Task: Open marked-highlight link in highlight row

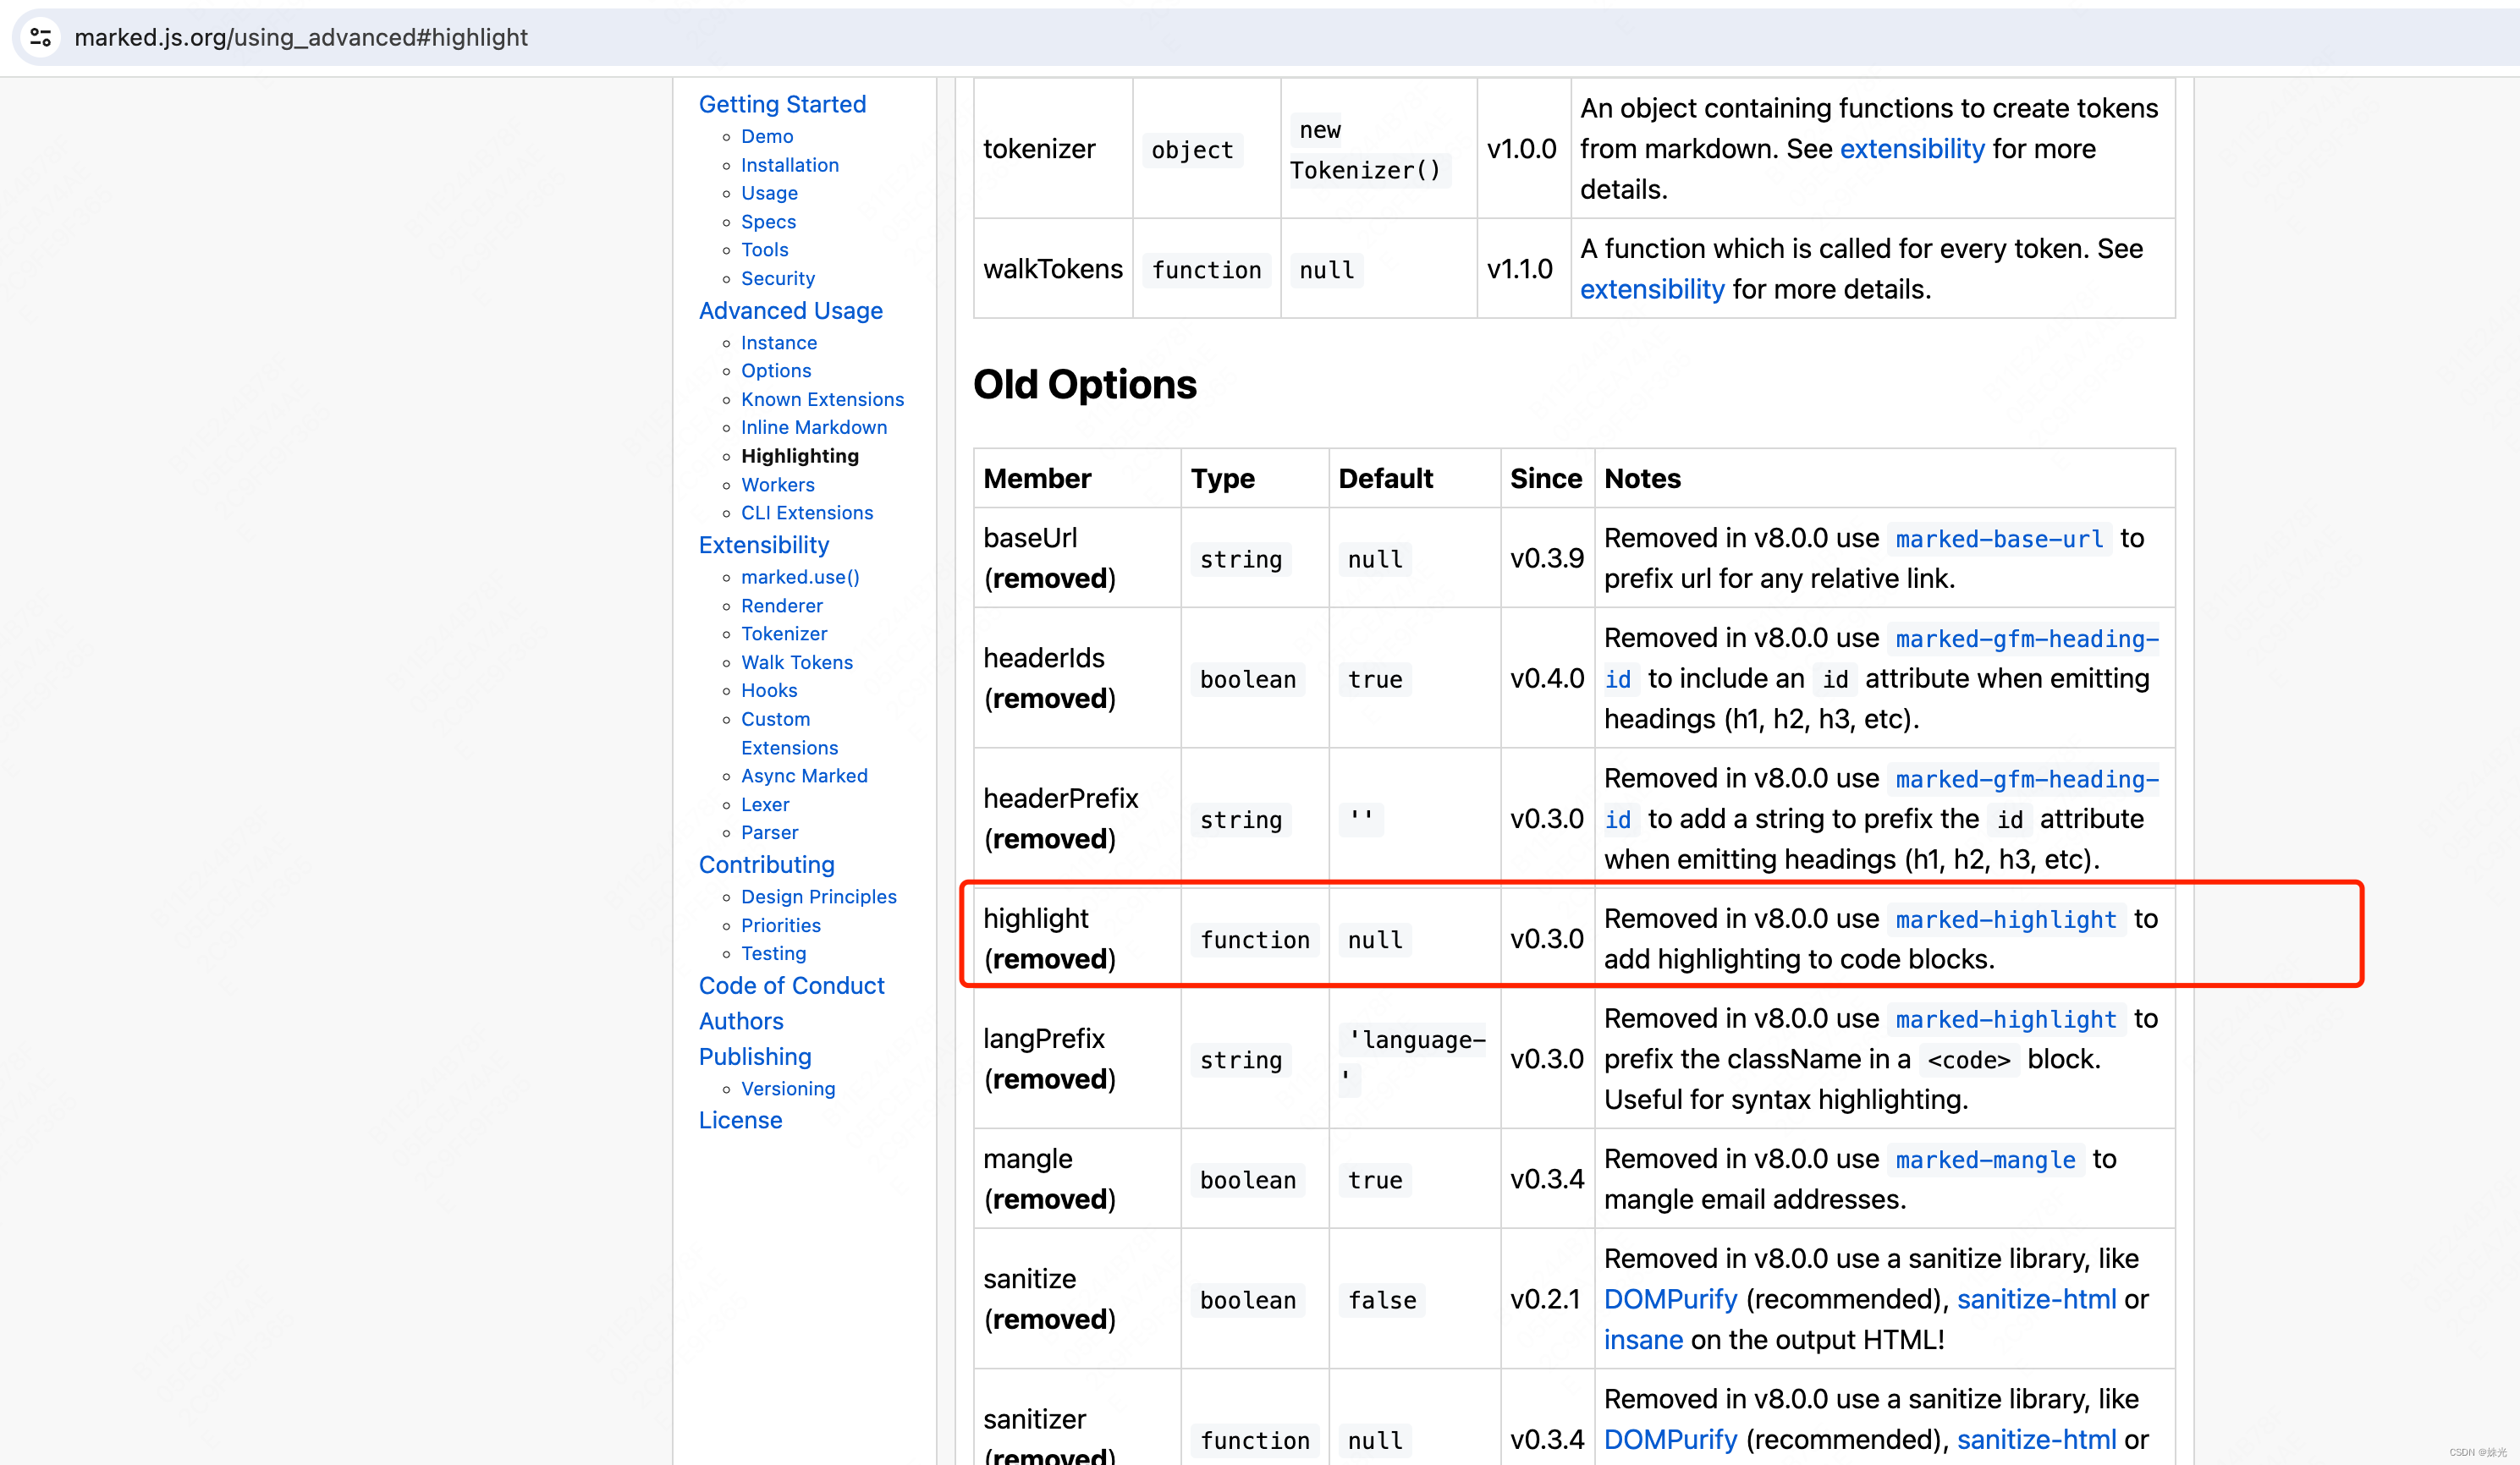Action: coord(2005,920)
